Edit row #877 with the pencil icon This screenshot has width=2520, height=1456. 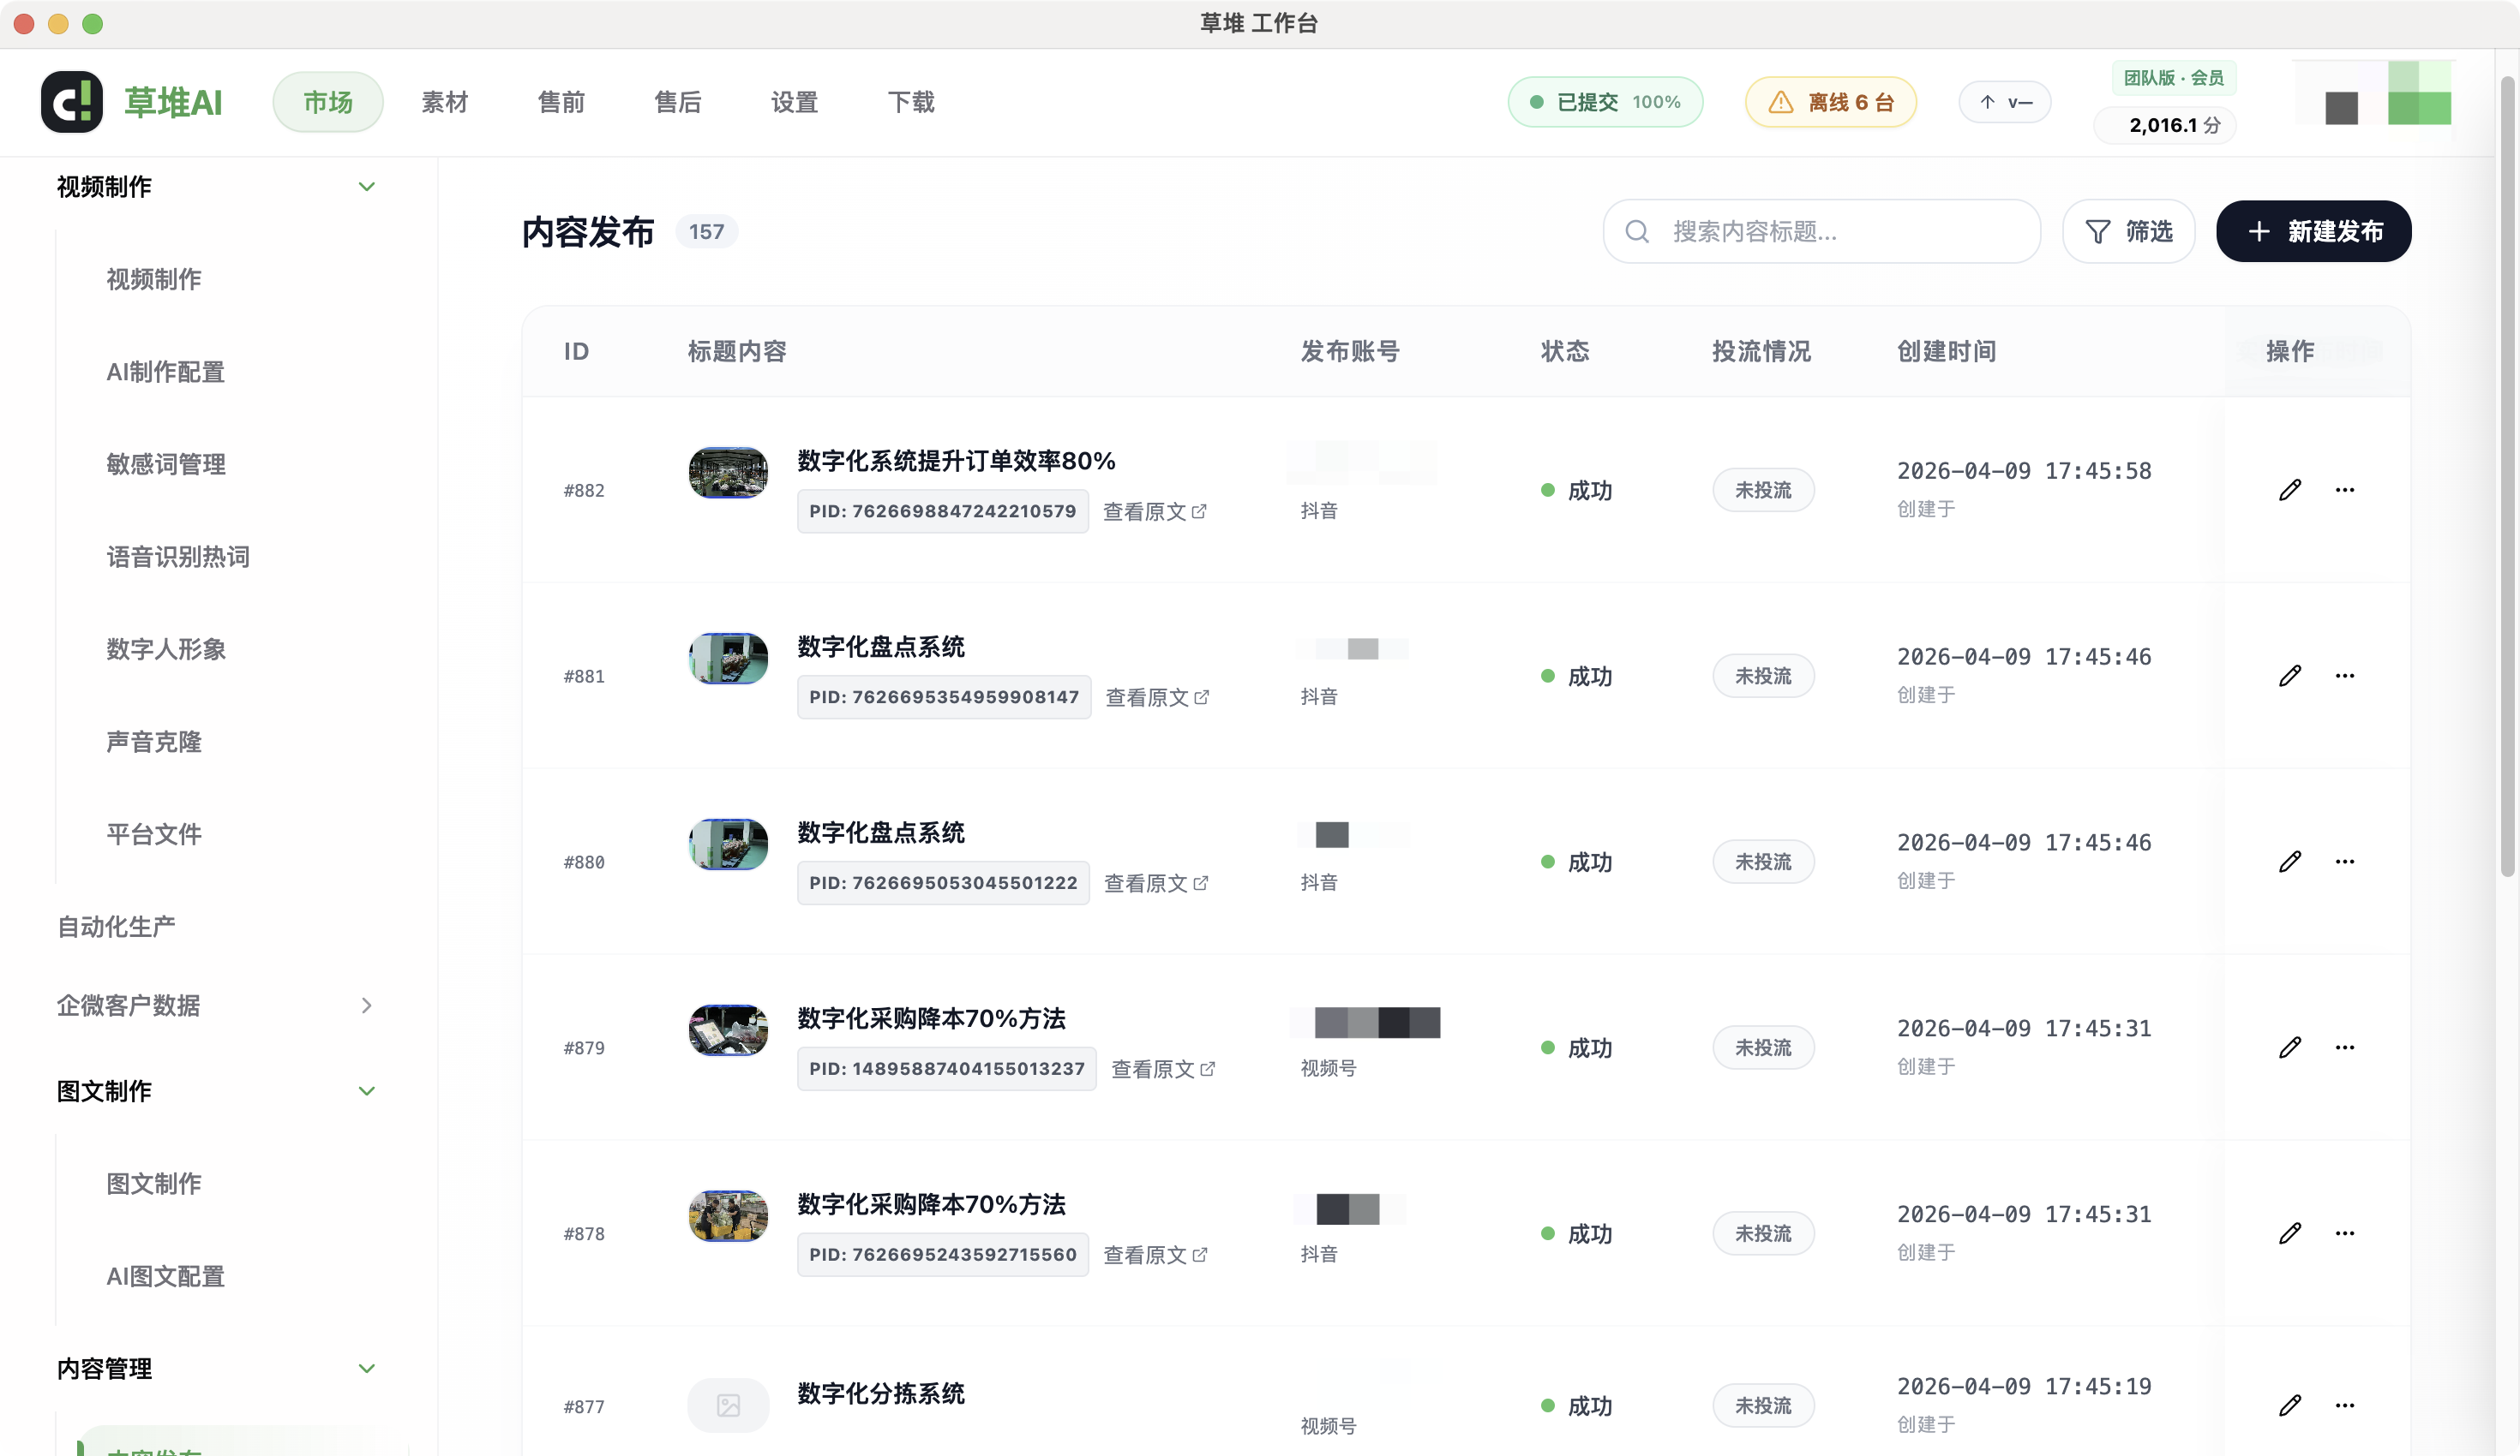[x=2290, y=1405]
